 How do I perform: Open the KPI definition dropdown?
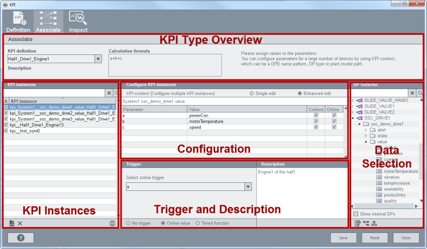[x=98, y=59]
